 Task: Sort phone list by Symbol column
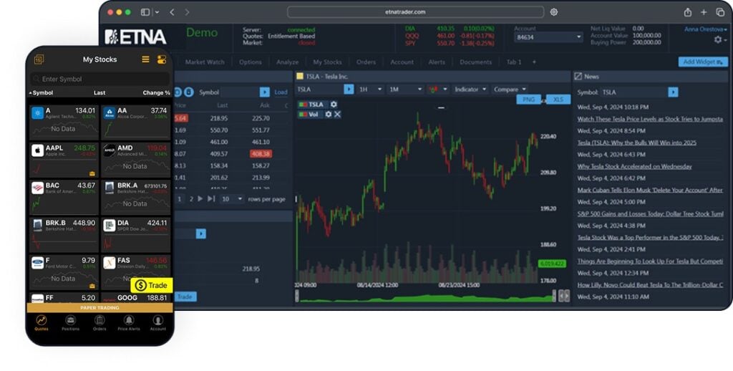click(x=41, y=92)
